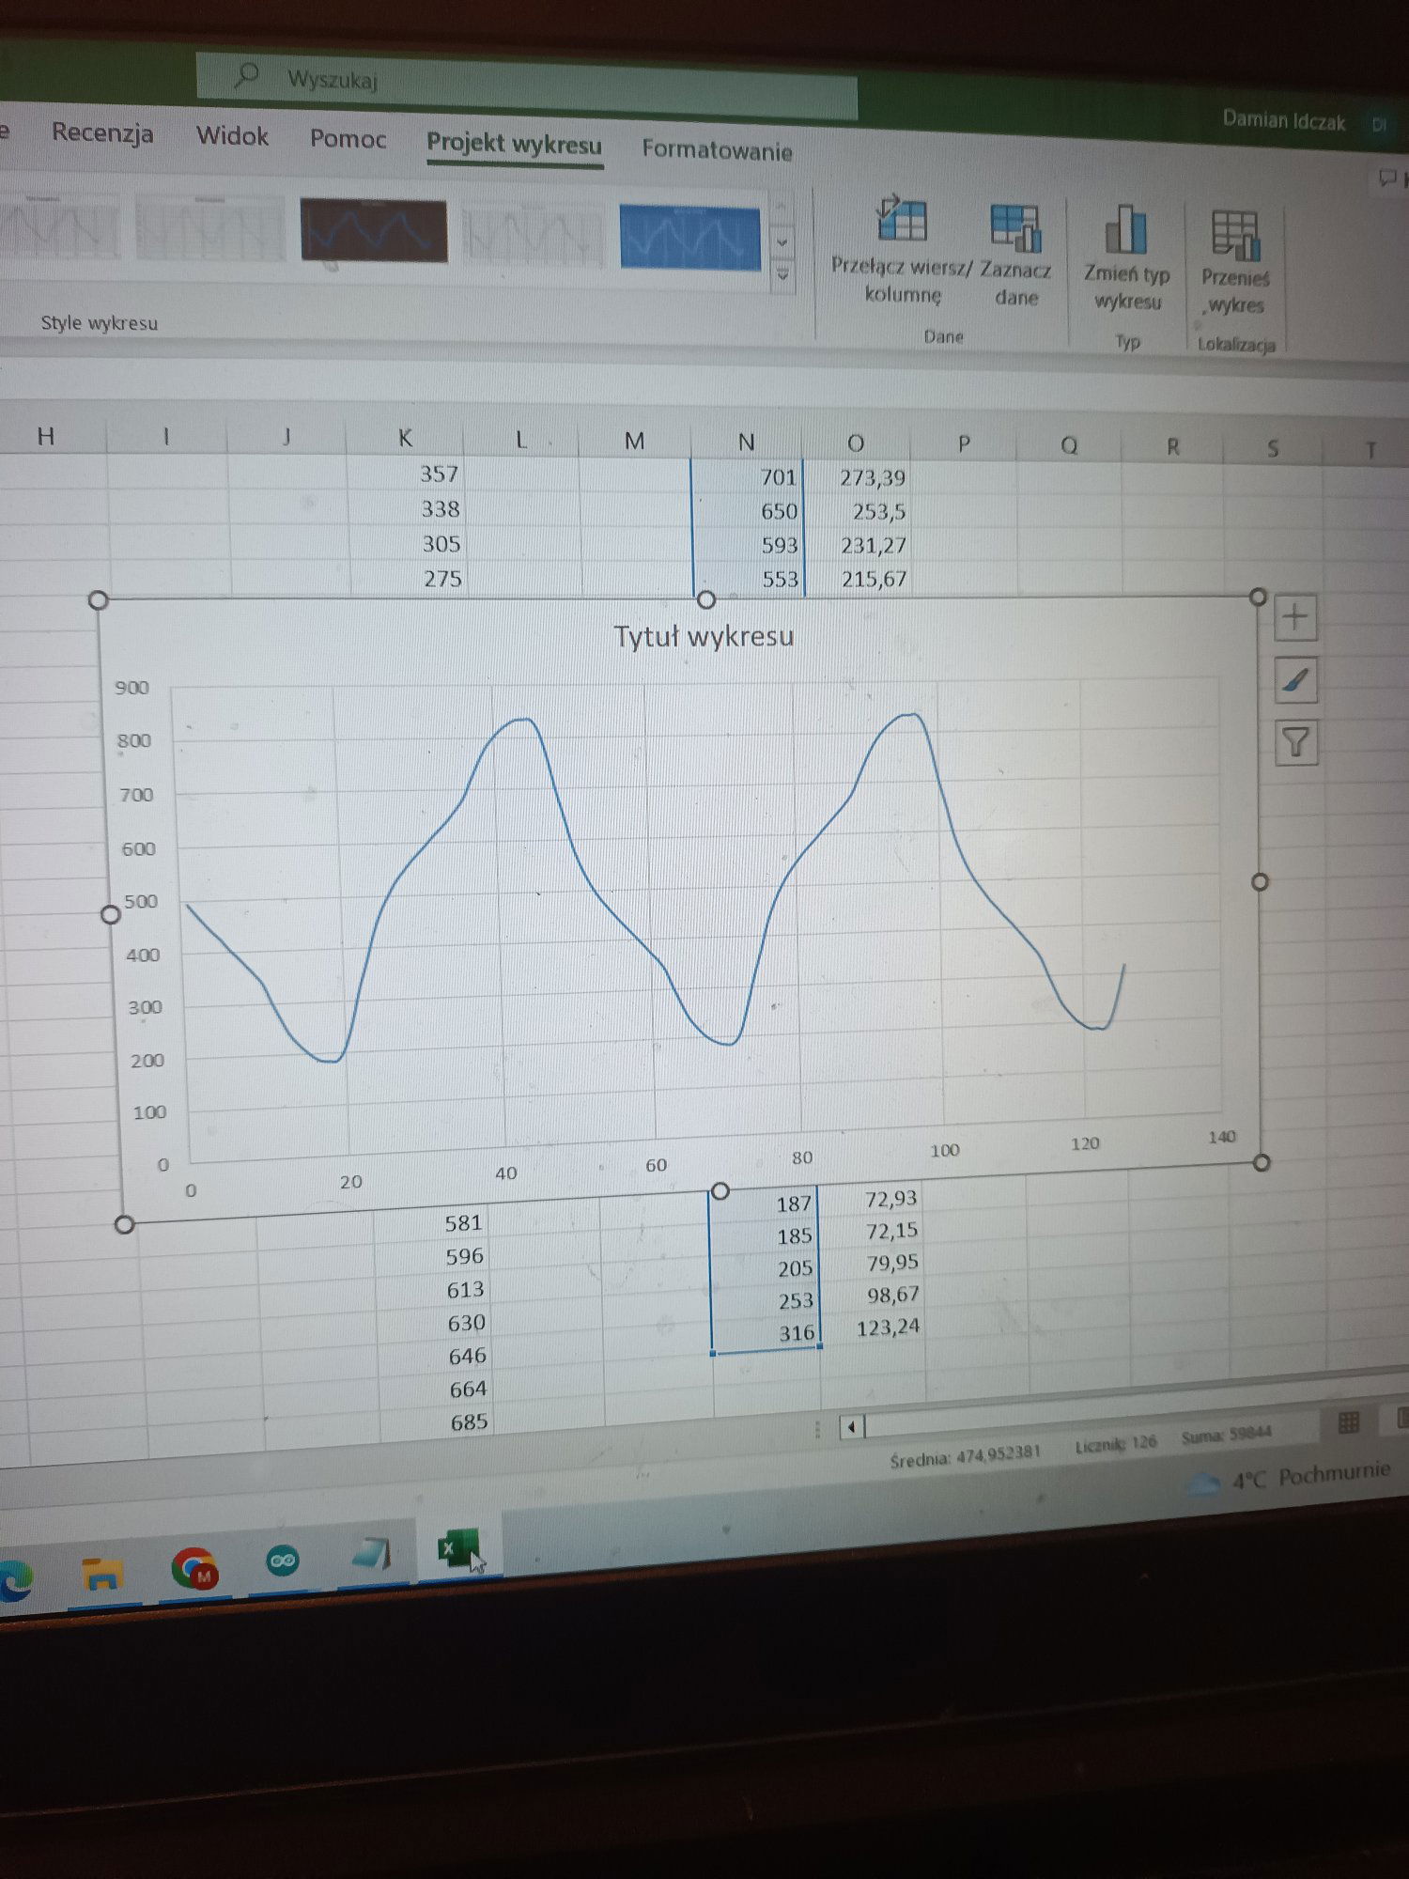The height and width of the screenshot is (1879, 1409).
Task: Open File Explorer from the taskbar
Action: point(102,1576)
